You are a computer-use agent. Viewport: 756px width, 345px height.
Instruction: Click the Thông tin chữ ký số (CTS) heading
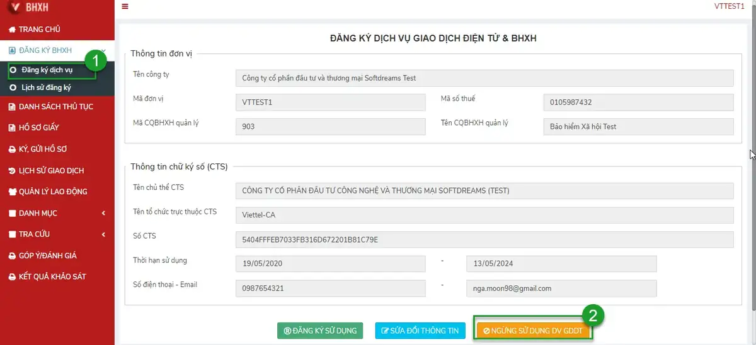coord(179,167)
